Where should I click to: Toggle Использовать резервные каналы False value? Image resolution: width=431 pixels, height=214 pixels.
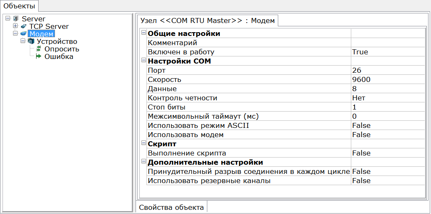tap(388, 181)
